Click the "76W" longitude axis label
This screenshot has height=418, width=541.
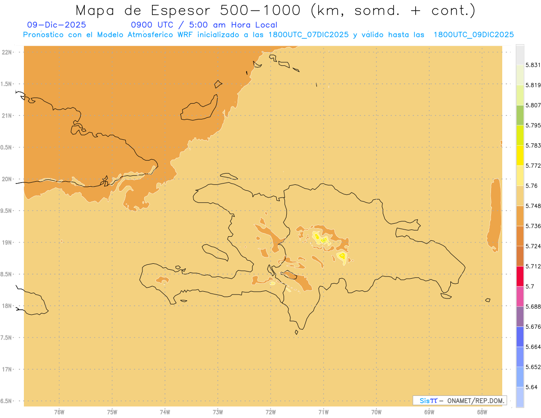pos(59,412)
